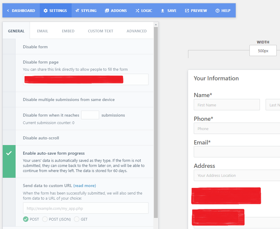Viewport: 280px width, 229px height.
Task: Open the Dashboard menu label
Action: [23, 11]
